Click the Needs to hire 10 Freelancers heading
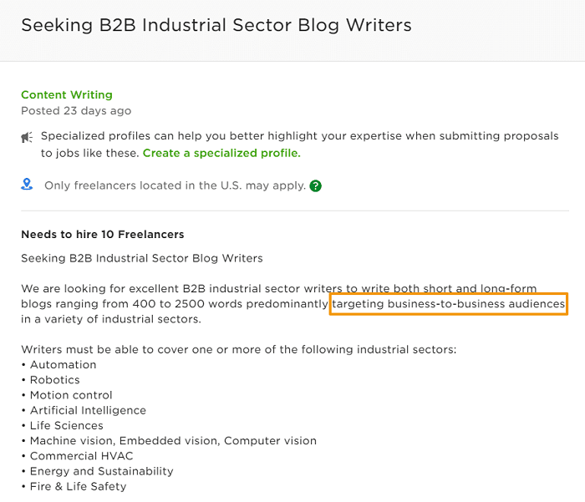The image size is (585, 502). click(102, 234)
